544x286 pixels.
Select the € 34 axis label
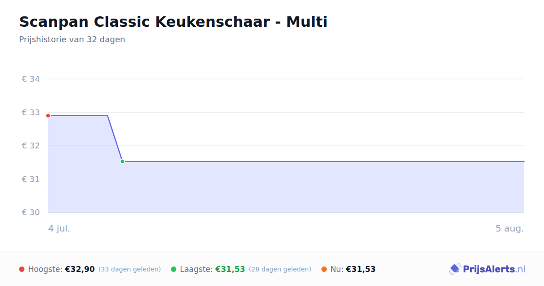[31, 79]
